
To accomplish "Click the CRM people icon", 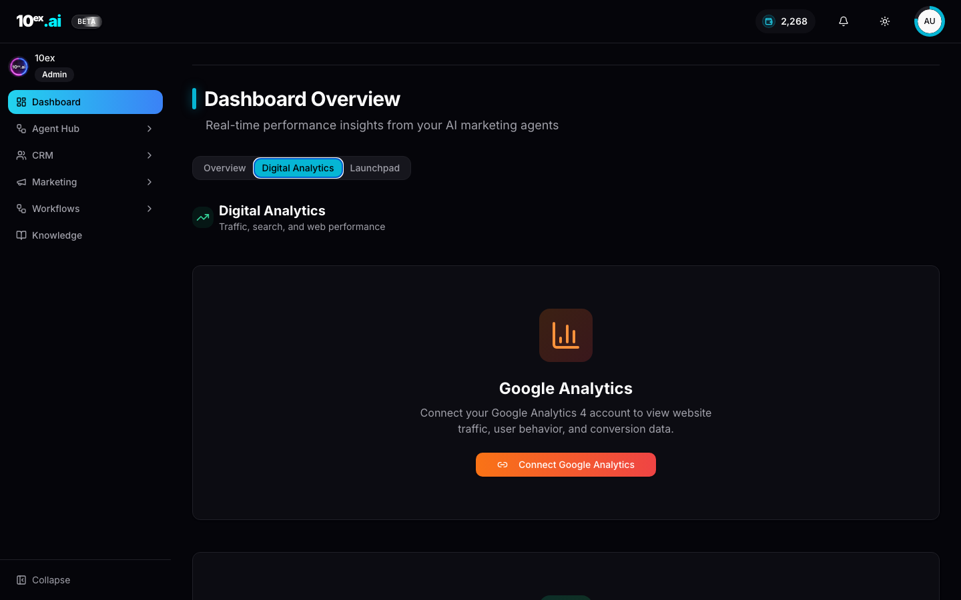I will (21, 155).
